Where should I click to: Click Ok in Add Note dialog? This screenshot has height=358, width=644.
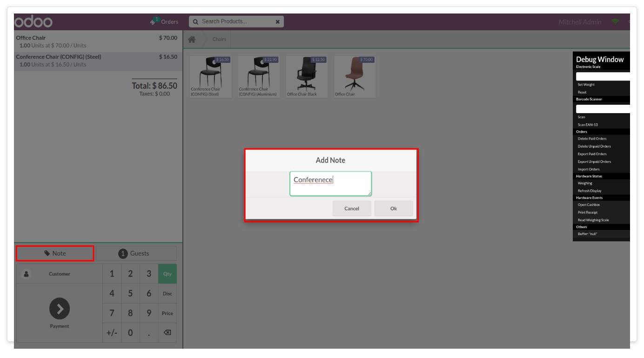click(x=394, y=209)
